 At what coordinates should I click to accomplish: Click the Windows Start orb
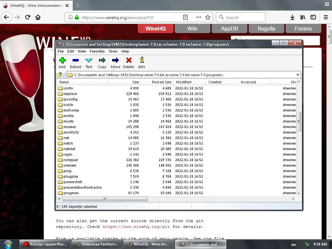(8, 244)
